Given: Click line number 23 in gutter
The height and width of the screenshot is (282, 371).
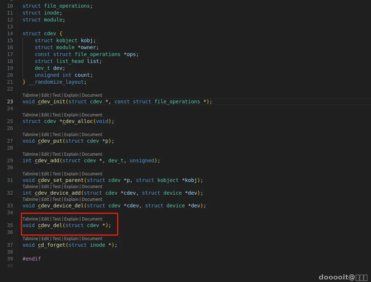Looking at the screenshot, I should [10, 102].
